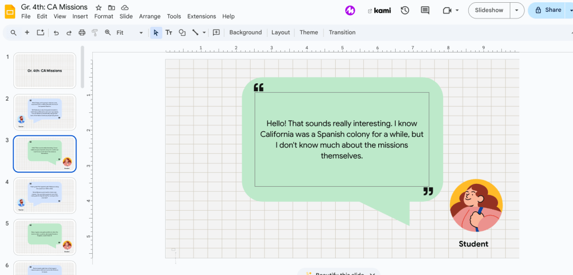Select the paint format roller tool

(95, 32)
